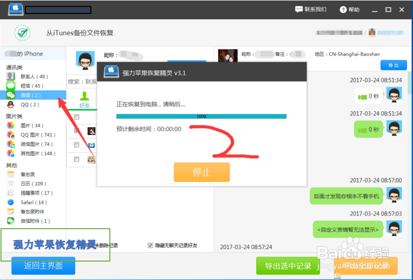Maximize the application window
This screenshot has height=280, width=413.
(388, 10)
